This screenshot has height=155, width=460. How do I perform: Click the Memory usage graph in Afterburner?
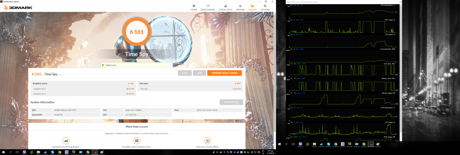(x=342, y=101)
